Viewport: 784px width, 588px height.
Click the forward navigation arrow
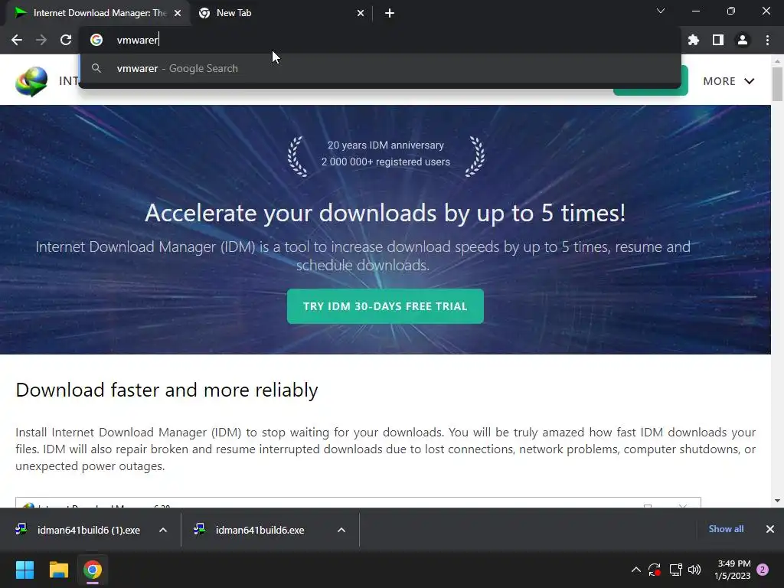[x=41, y=40]
